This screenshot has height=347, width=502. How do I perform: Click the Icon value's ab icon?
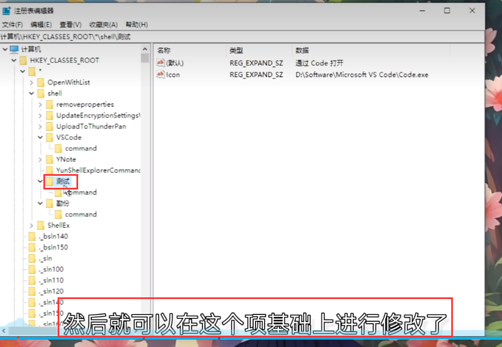[x=160, y=74]
